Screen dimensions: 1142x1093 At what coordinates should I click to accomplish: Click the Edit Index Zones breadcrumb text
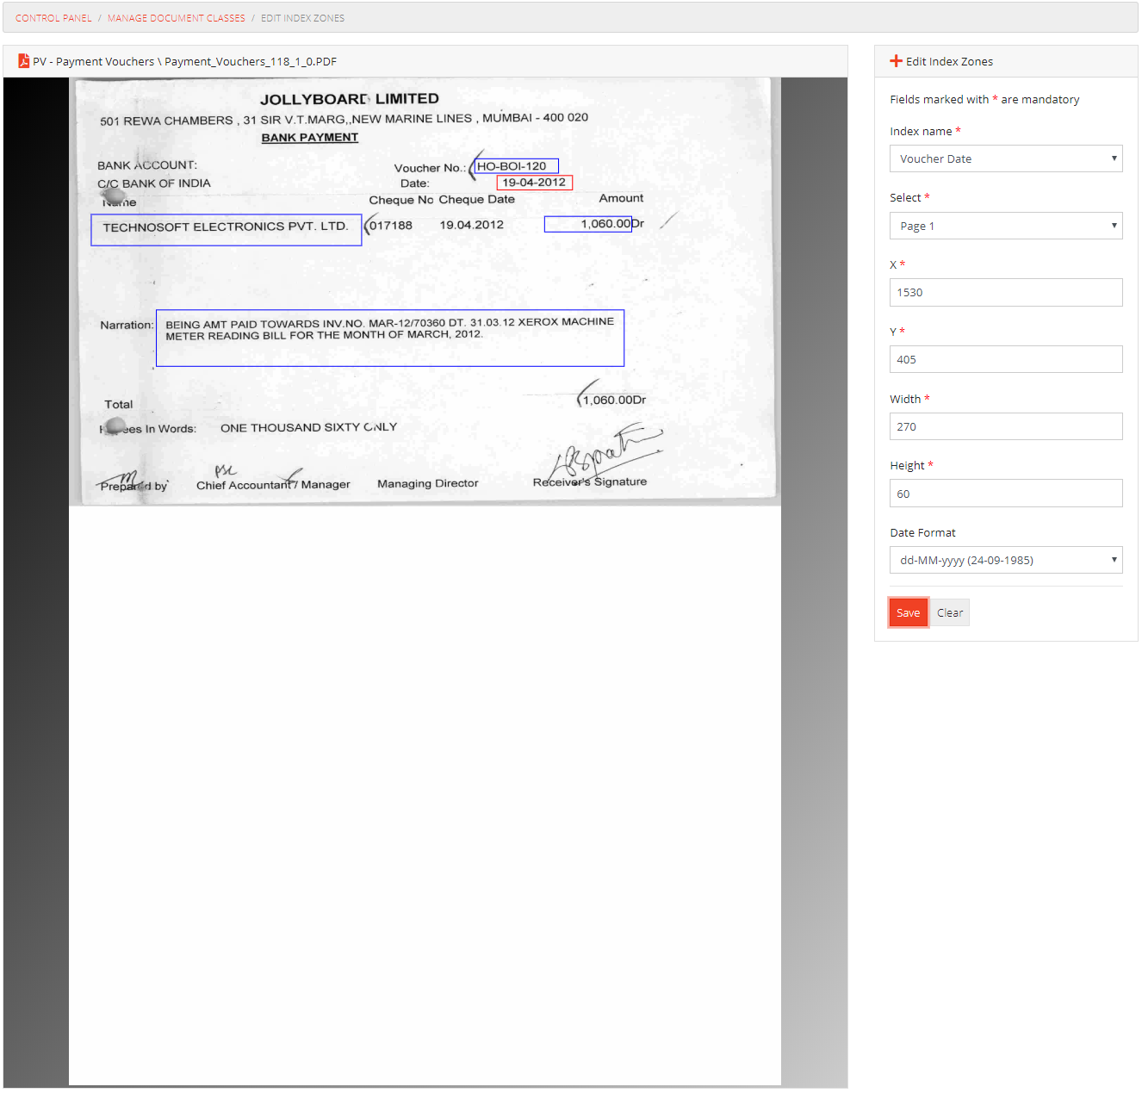[302, 18]
